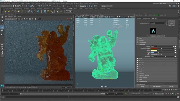This screenshot has height=101, width=180.
Task: Click the Open Scene folder icon
Action: click(16, 6)
